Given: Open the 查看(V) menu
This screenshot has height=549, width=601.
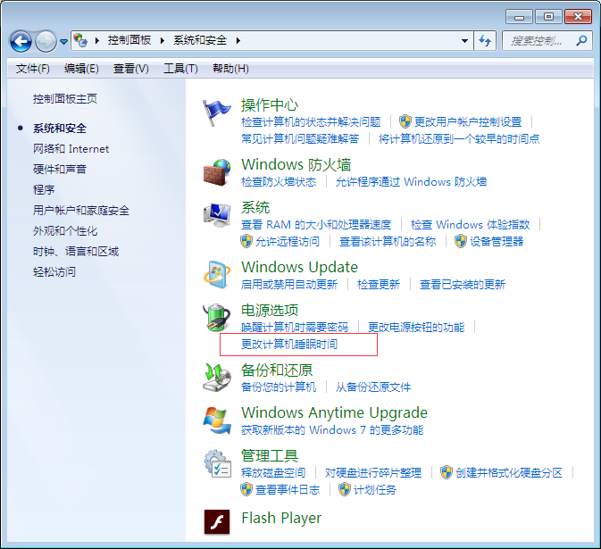Looking at the screenshot, I should tap(130, 69).
